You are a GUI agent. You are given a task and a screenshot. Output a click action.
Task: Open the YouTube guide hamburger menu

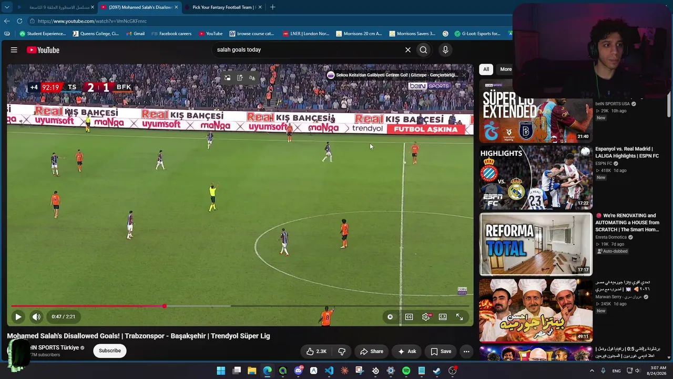click(14, 50)
